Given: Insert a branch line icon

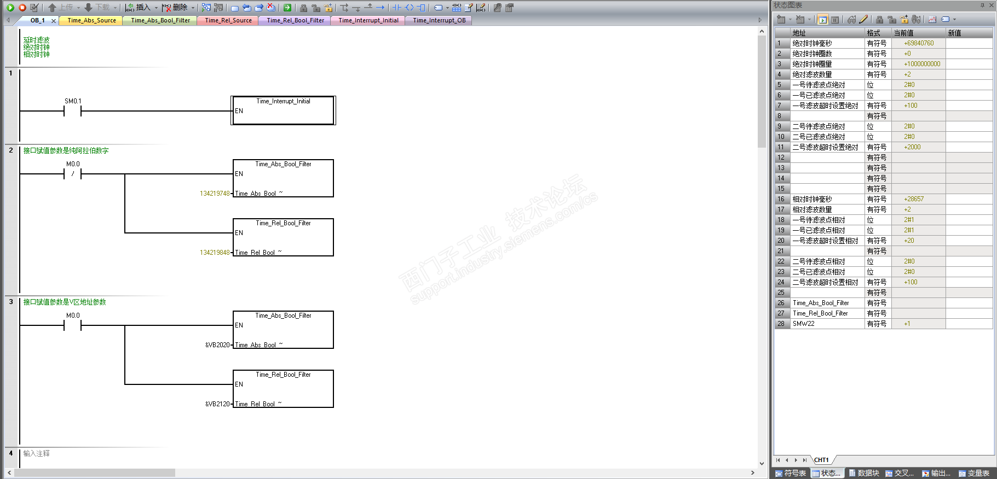Looking at the screenshot, I should coord(344,8).
